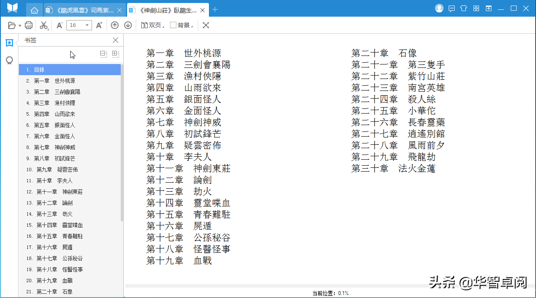Expand all bookmarks with plus icon
Screen dimensions: 536x298
coord(115,53)
